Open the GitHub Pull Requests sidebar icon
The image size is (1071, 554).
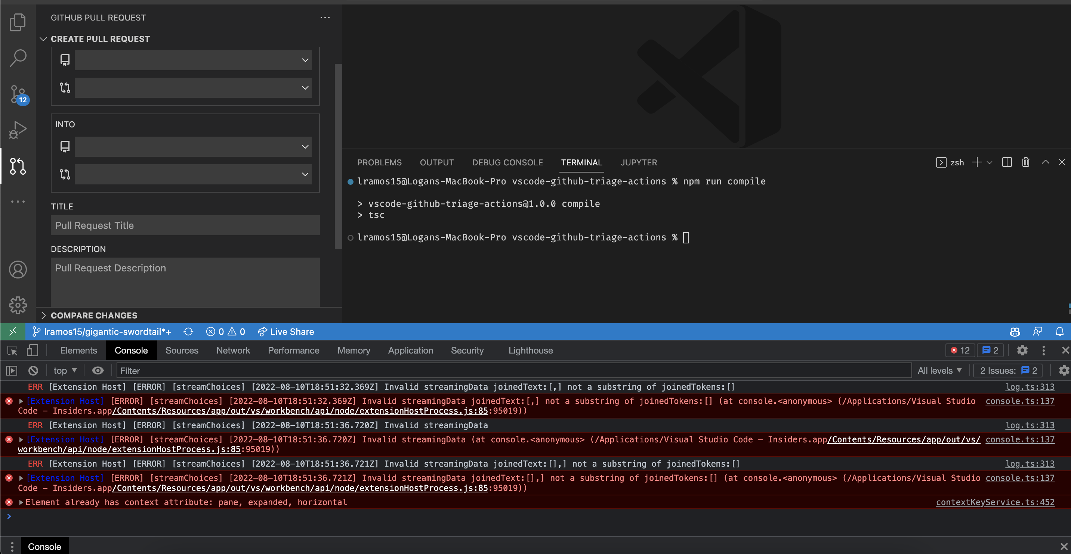18,166
